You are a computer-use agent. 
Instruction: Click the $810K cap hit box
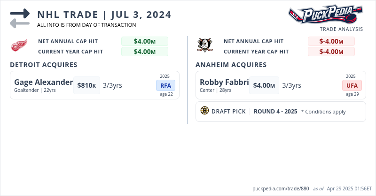coord(86,85)
